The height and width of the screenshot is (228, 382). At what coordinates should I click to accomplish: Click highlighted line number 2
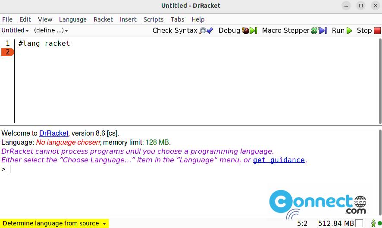pos(8,52)
